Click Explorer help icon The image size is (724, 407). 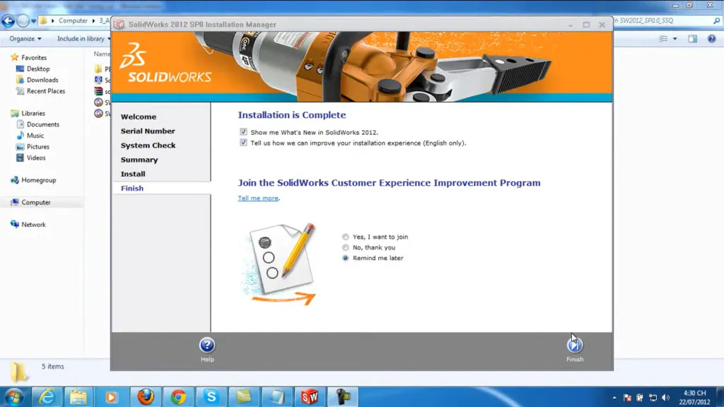point(711,39)
